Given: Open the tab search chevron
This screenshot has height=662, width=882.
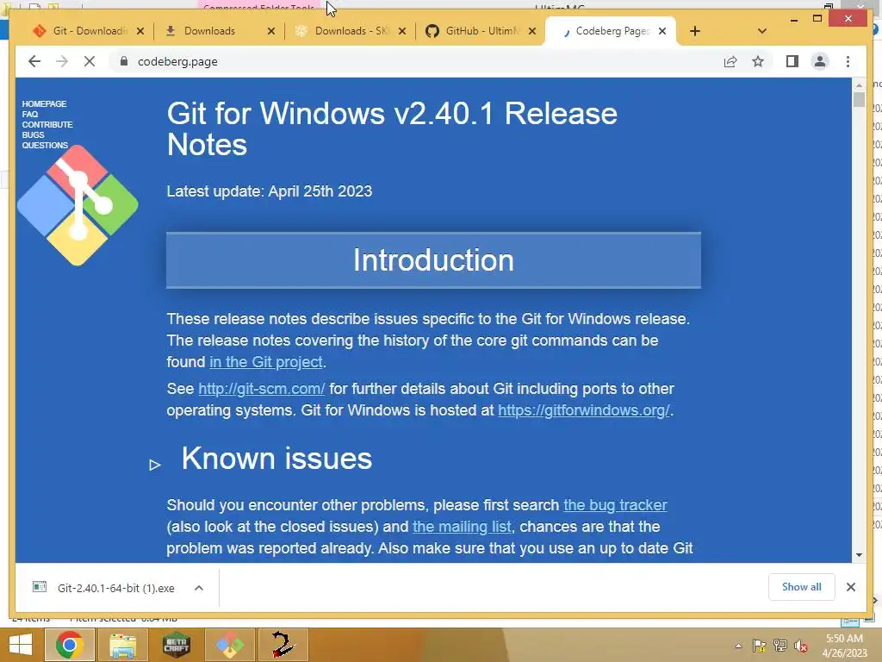Looking at the screenshot, I should pos(762,31).
